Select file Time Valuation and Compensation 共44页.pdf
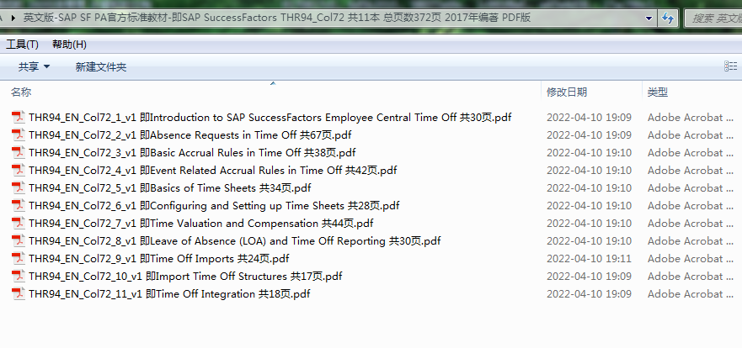This screenshot has width=742, height=348. pyautogui.click(x=200, y=223)
